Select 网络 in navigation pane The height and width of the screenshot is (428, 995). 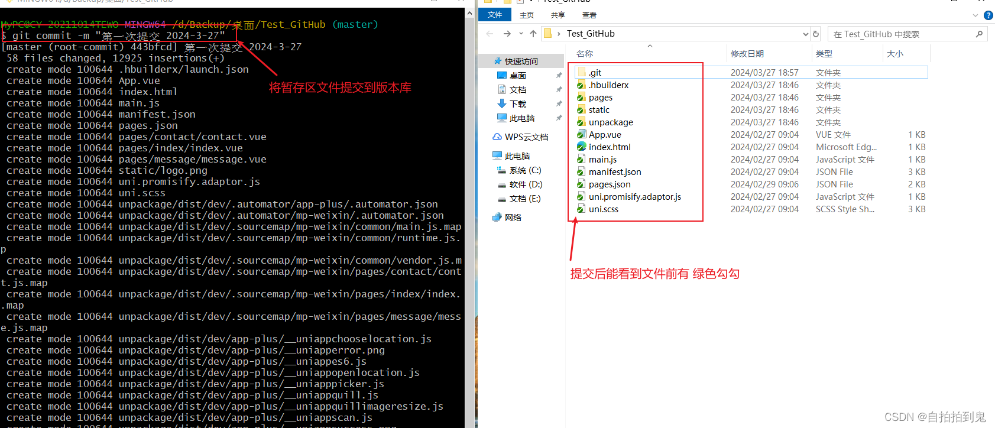click(513, 218)
